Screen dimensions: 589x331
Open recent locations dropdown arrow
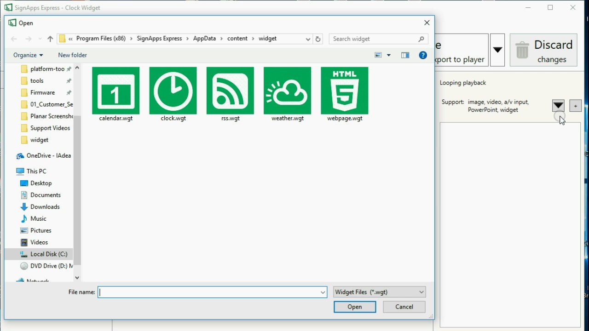pos(40,39)
